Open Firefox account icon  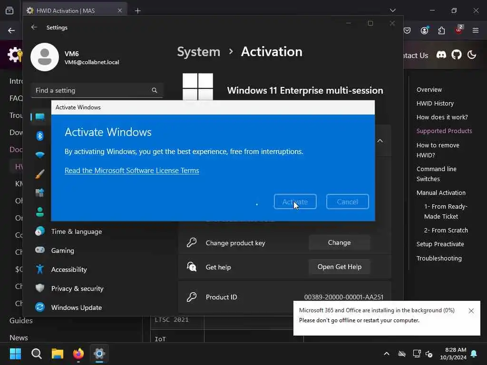[425, 30]
